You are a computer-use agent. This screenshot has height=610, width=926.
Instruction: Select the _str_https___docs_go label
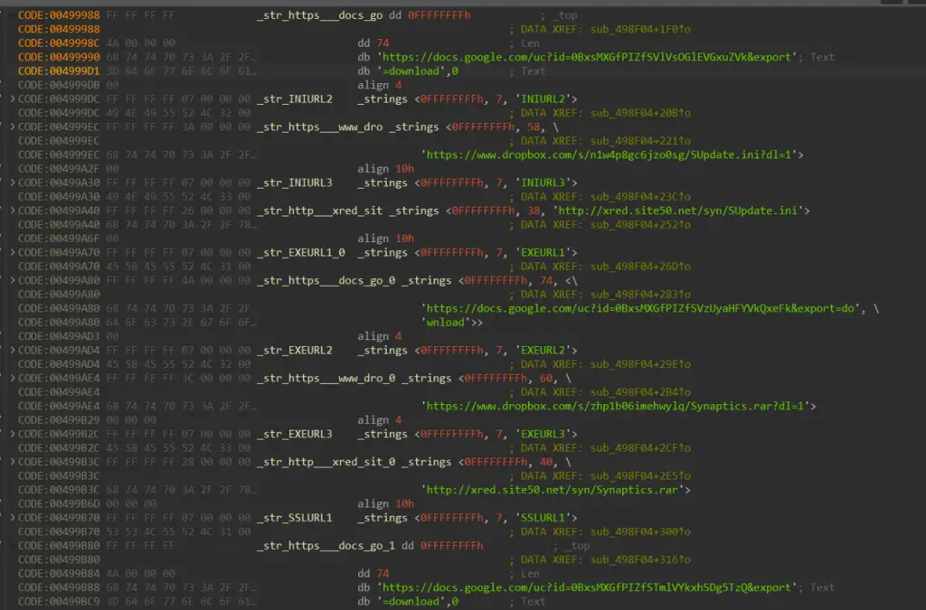(x=319, y=15)
